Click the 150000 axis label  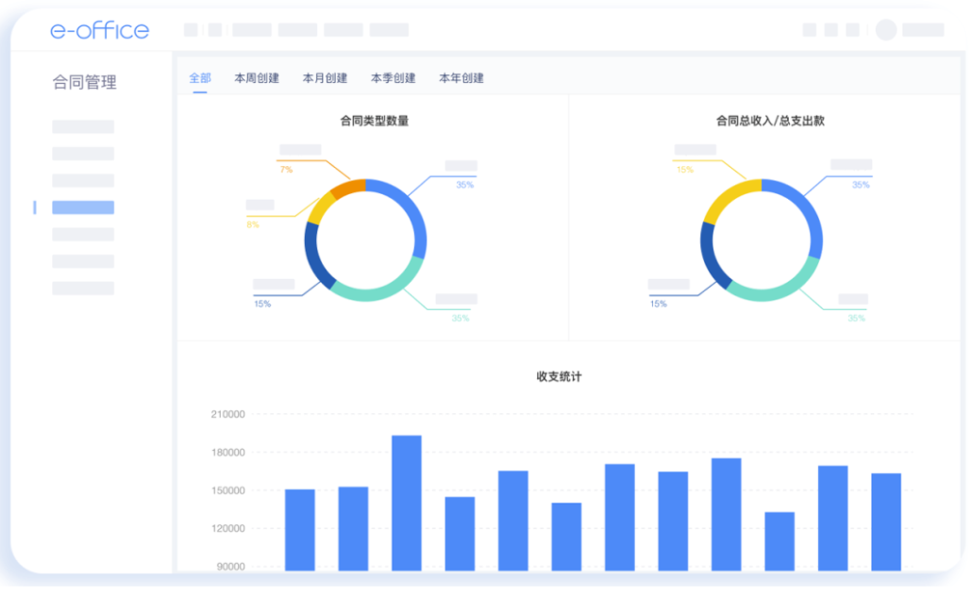click(x=227, y=490)
